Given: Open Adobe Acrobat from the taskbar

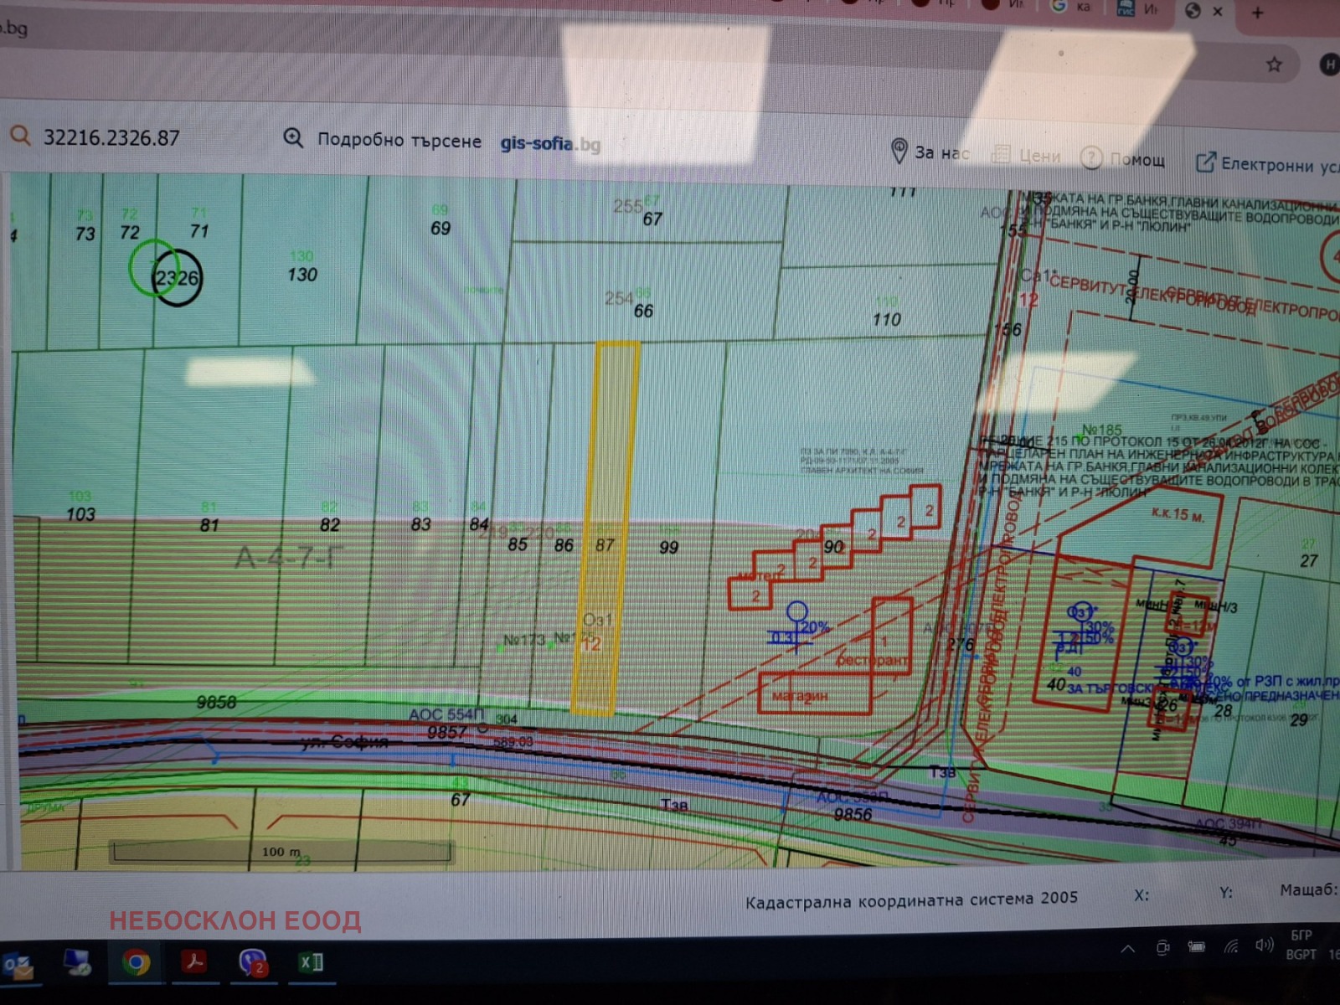Looking at the screenshot, I should pyautogui.click(x=194, y=961).
